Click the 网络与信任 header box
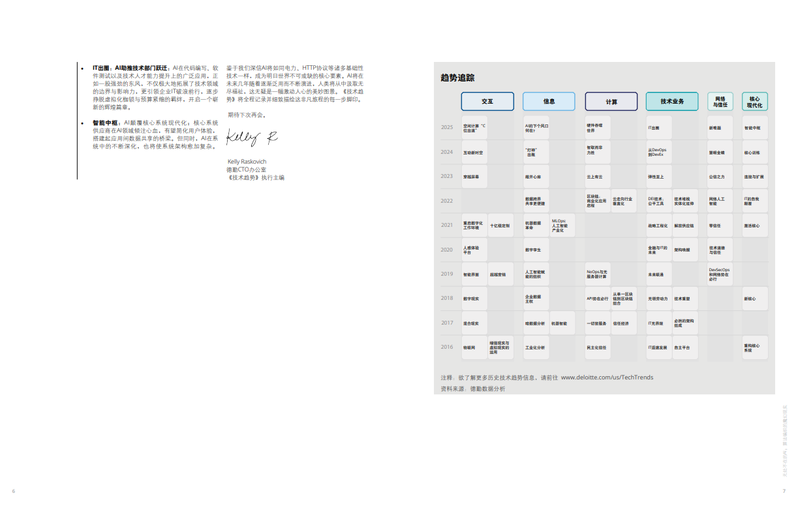The width and height of the screenshot is (798, 515). click(720, 102)
